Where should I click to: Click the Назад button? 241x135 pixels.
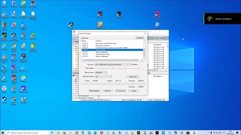click(134, 91)
